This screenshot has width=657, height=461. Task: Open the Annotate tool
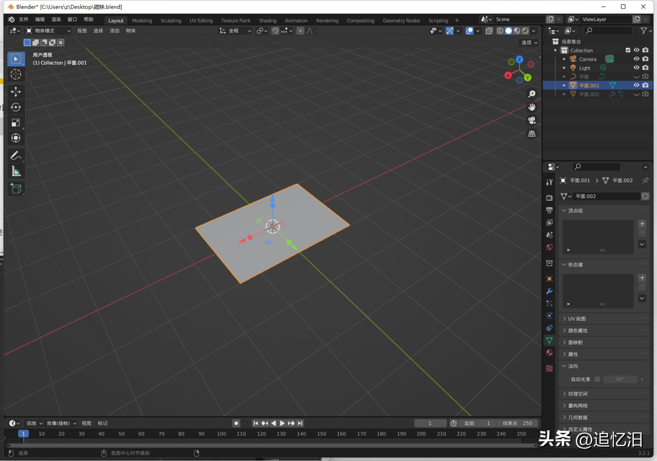click(16, 155)
